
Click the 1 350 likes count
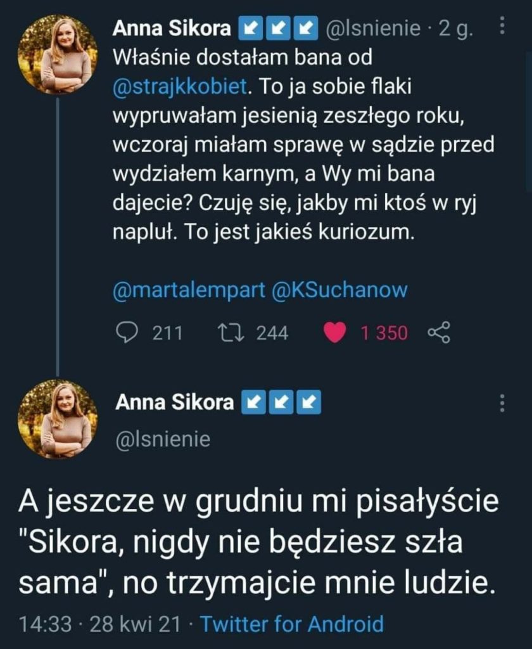pos(384,333)
